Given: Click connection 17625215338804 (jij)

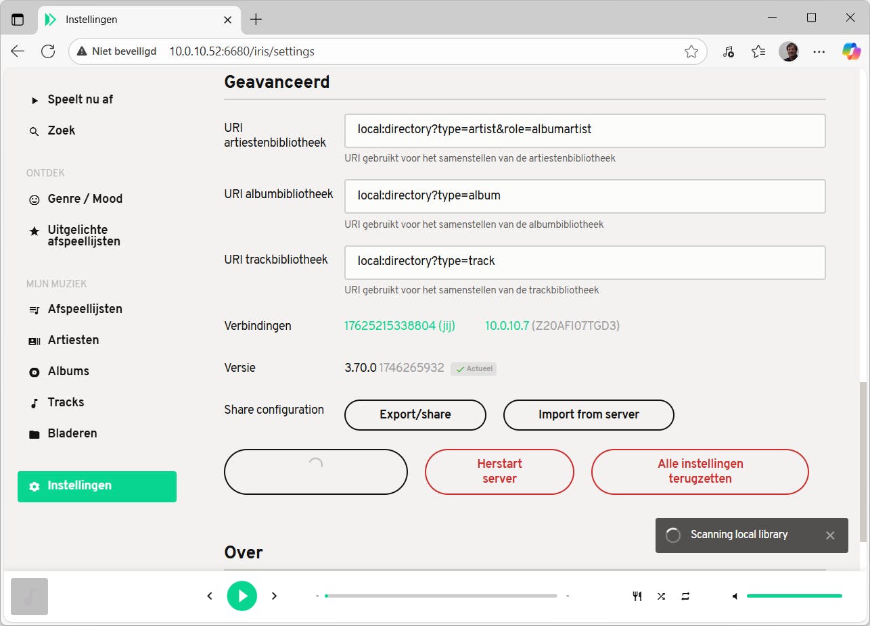Looking at the screenshot, I should click(x=400, y=326).
